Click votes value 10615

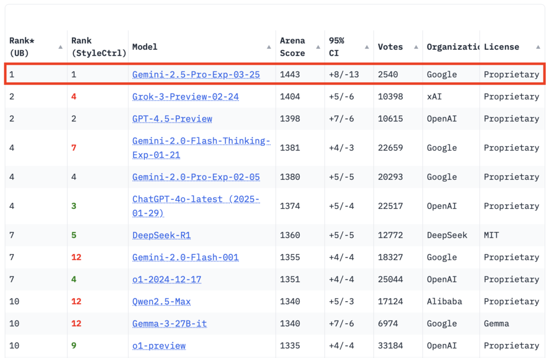[390, 119]
